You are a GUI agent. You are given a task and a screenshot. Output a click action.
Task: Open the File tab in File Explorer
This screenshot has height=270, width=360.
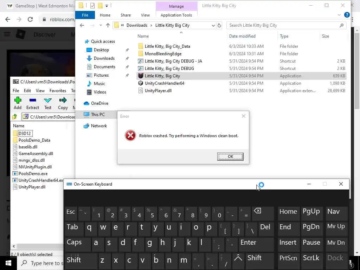click(85, 15)
